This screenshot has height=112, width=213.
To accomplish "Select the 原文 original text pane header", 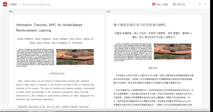I will tap(11, 11).
